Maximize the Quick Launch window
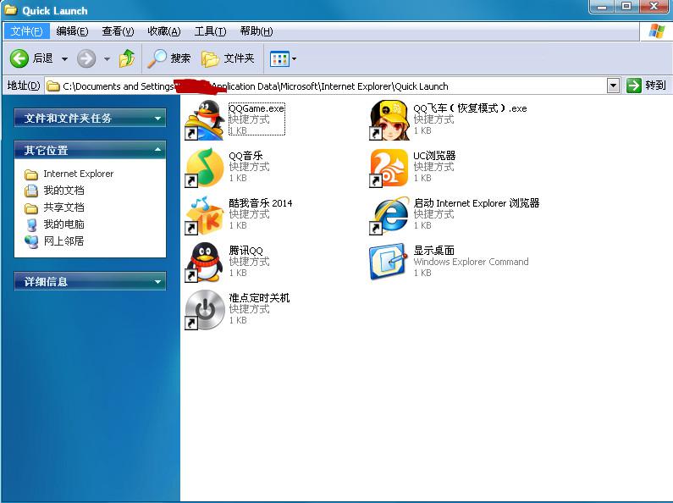The image size is (673, 503). (x=626, y=7)
